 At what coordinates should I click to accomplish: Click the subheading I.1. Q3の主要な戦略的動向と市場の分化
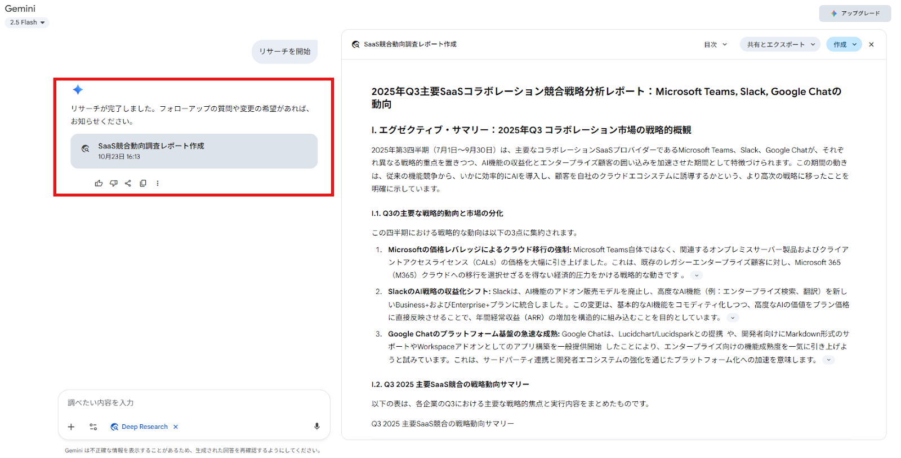pos(437,214)
